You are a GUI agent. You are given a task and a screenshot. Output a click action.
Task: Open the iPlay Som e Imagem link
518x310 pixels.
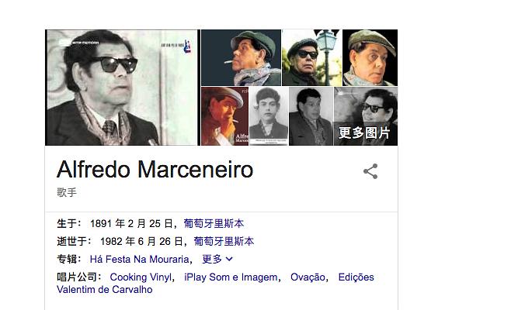tap(231, 277)
